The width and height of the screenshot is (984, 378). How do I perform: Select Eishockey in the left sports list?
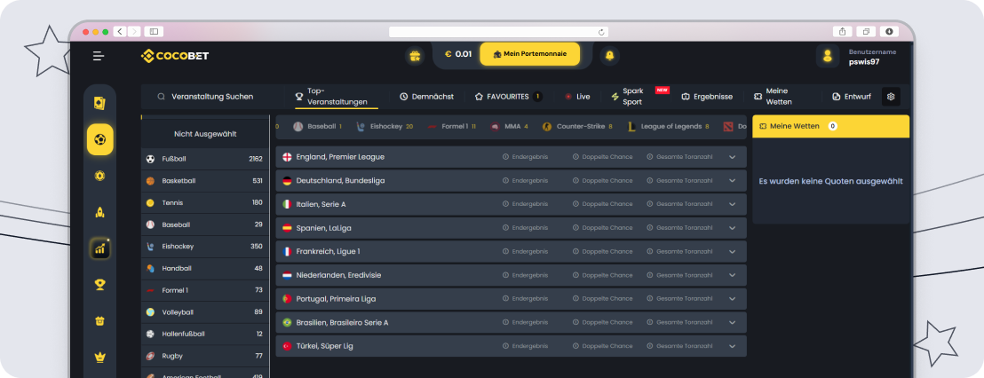pyautogui.click(x=204, y=247)
